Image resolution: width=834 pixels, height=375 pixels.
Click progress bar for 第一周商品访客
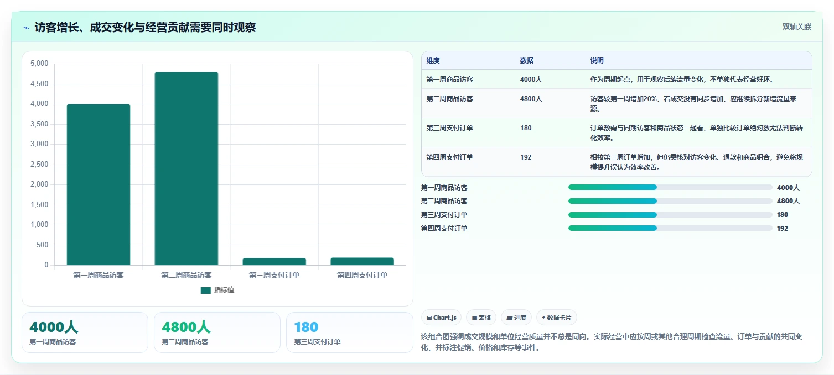670,187
